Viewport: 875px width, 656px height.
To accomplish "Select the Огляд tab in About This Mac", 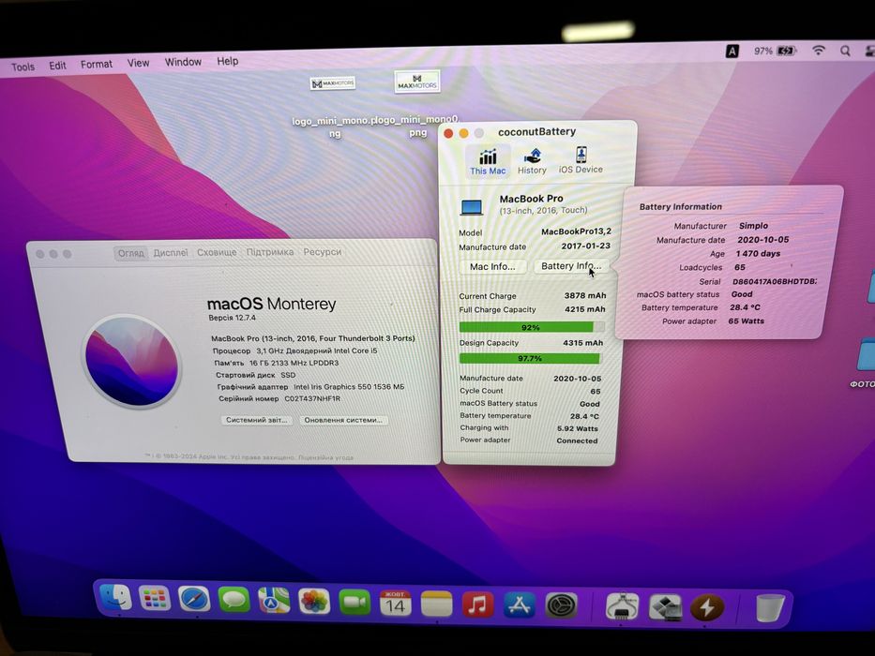I will coord(130,253).
